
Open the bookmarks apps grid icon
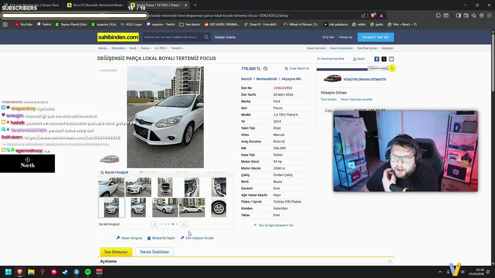[x=5, y=24]
